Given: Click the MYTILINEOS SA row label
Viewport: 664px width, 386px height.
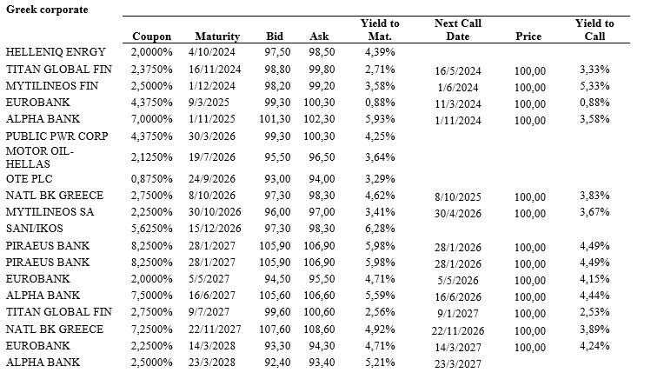Looking at the screenshot, I should tap(50, 211).
